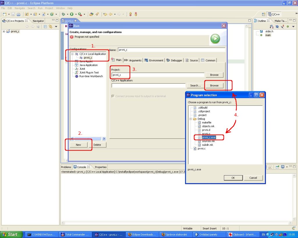Toggle Link with Editor in C/C++ Projects
Screen dimensions: 298x238
coord(51,27)
